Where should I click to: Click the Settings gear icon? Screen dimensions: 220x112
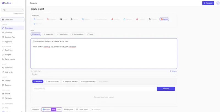(x=3, y=98)
